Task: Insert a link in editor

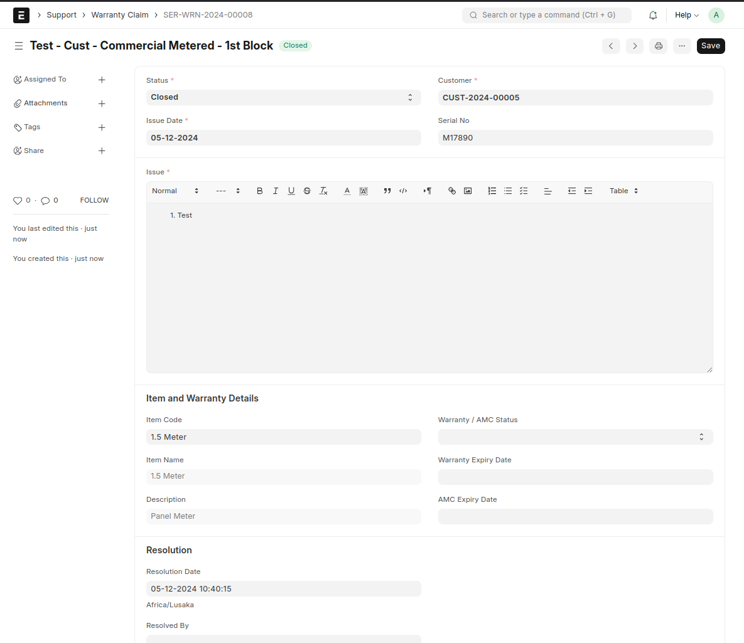Action: (451, 191)
